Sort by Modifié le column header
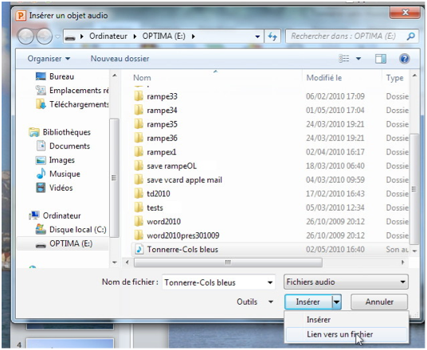Screen dimensions: 427x350 tap(324, 78)
